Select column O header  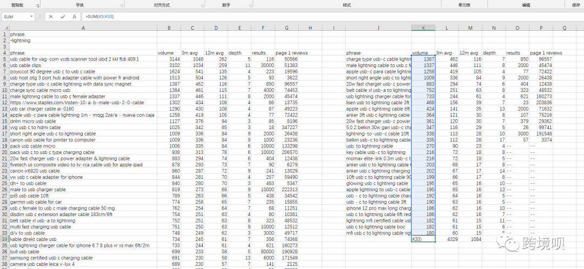point(517,28)
